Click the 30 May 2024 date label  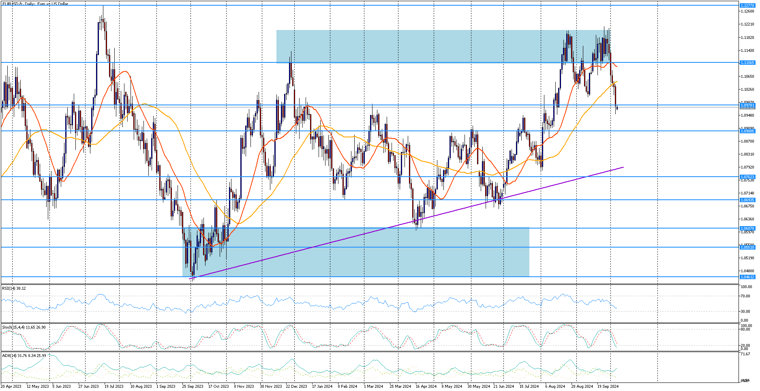click(x=479, y=386)
